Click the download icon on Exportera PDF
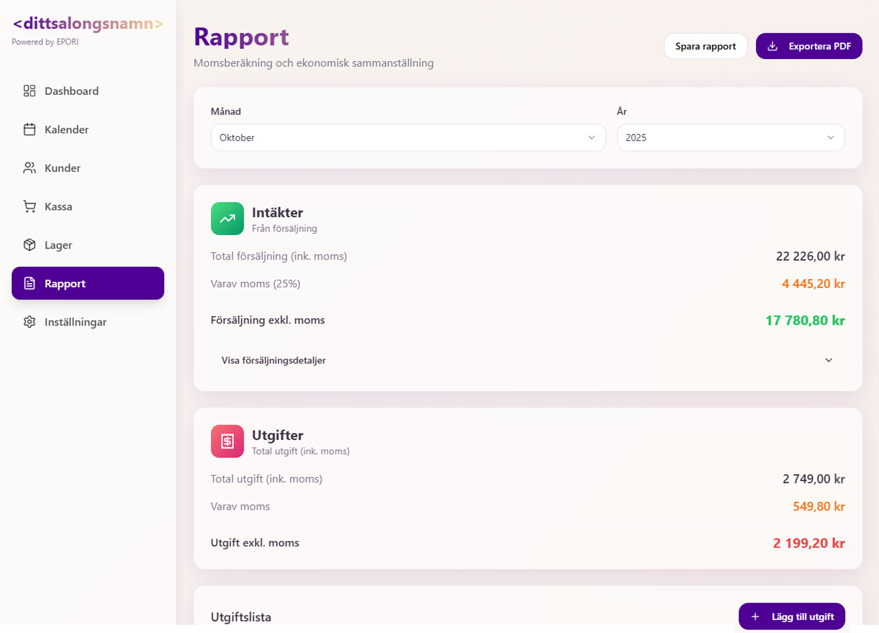Viewport: 879px width, 633px height. [772, 46]
